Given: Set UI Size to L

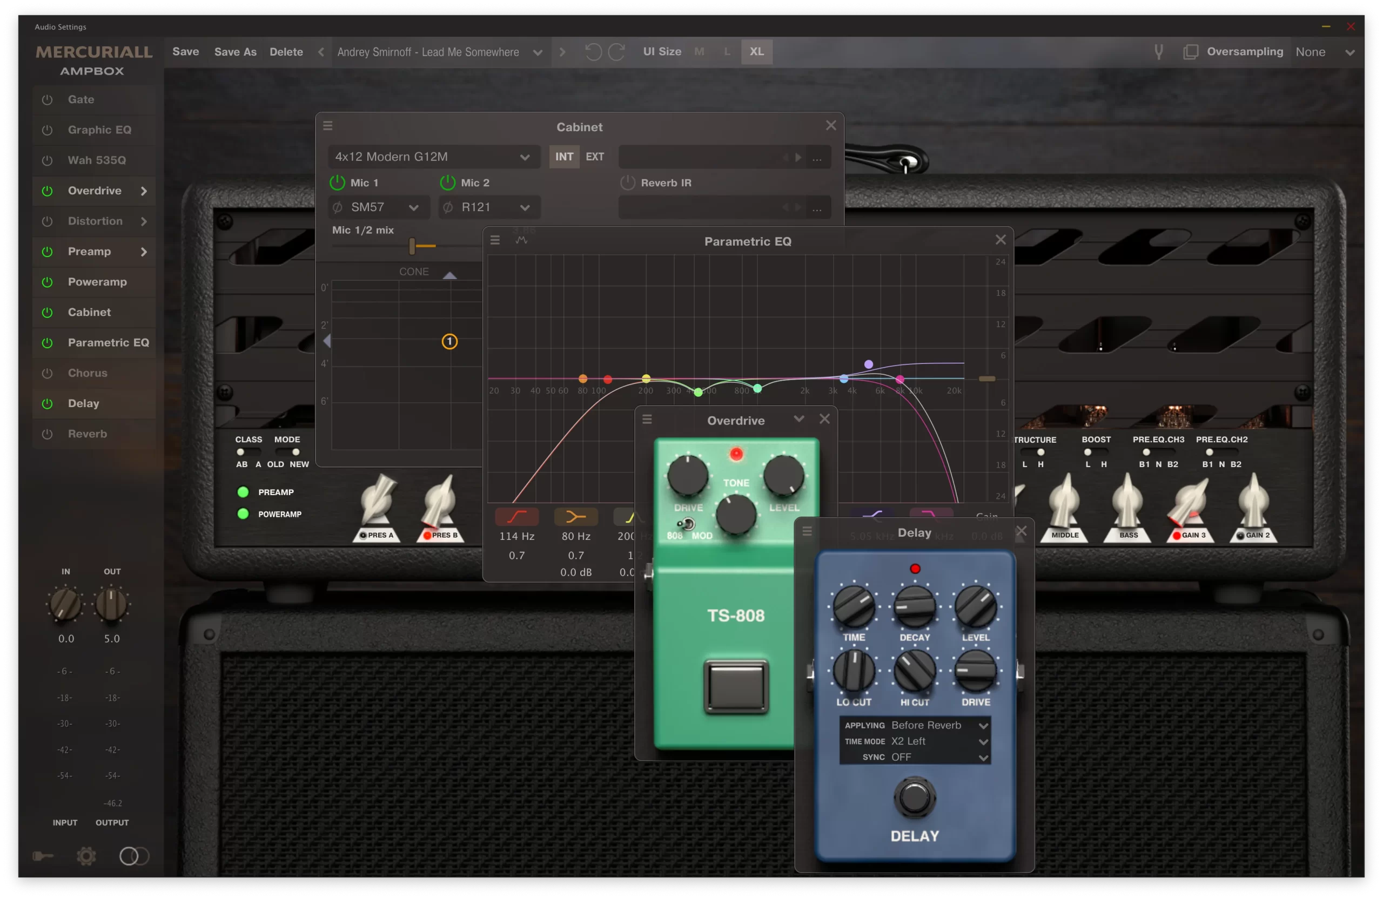Looking at the screenshot, I should pos(727,52).
